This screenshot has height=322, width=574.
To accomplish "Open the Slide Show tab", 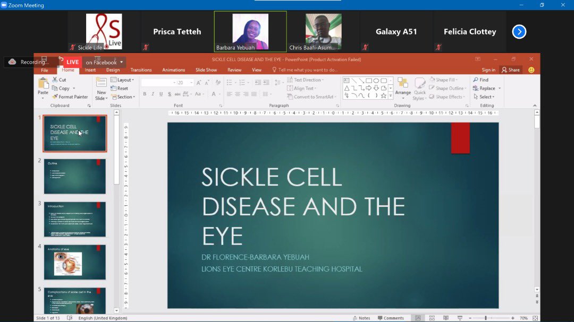I will point(206,70).
